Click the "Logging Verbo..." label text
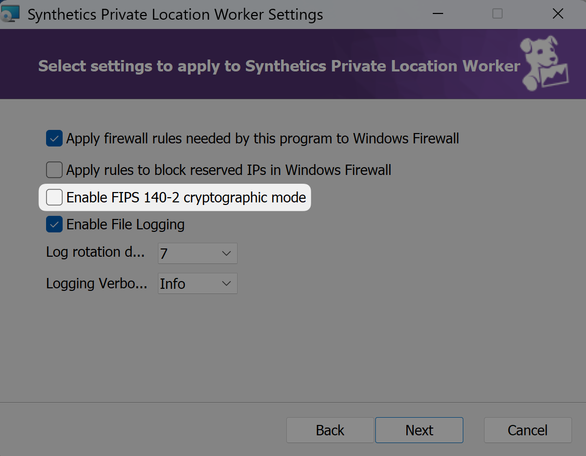Viewport: 586px width, 456px height. pos(97,284)
